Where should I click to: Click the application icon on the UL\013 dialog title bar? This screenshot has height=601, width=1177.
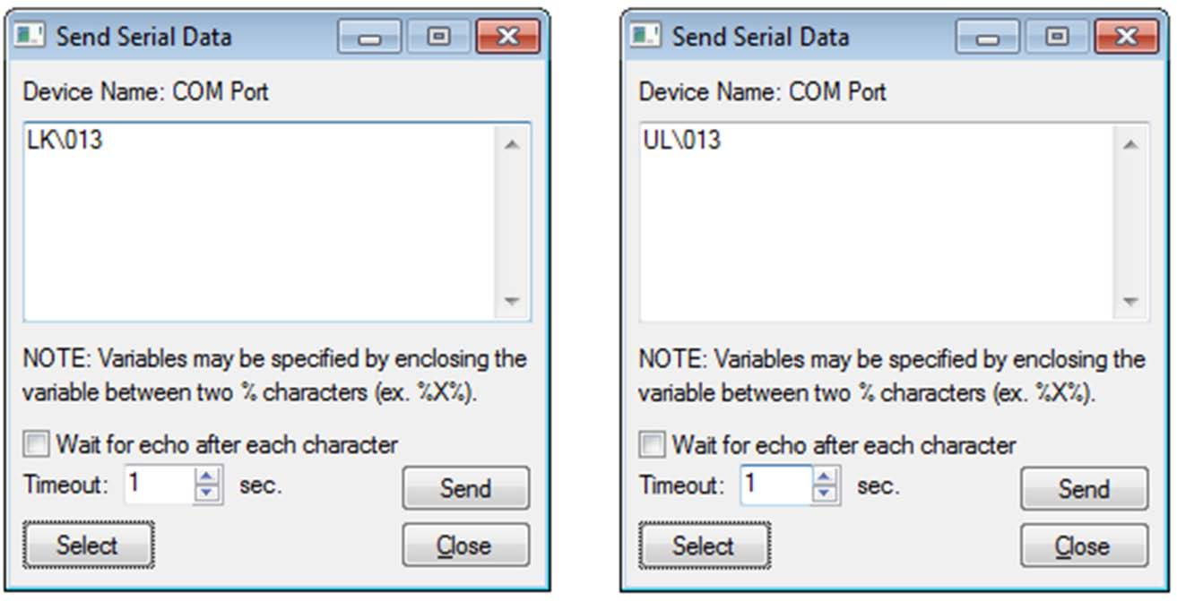pyautogui.click(x=646, y=35)
